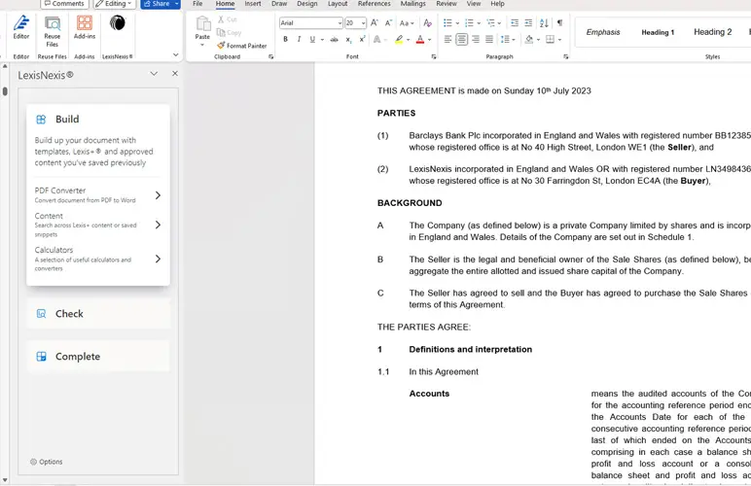Screen dimensions: 751x486
Task: Activate the Format Painter tool
Action: click(x=242, y=46)
